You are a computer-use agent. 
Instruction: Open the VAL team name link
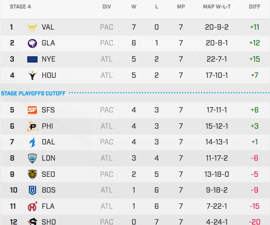pyautogui.click(x=48, y=27)
